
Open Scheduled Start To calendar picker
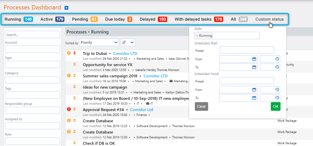coord(254,67)
